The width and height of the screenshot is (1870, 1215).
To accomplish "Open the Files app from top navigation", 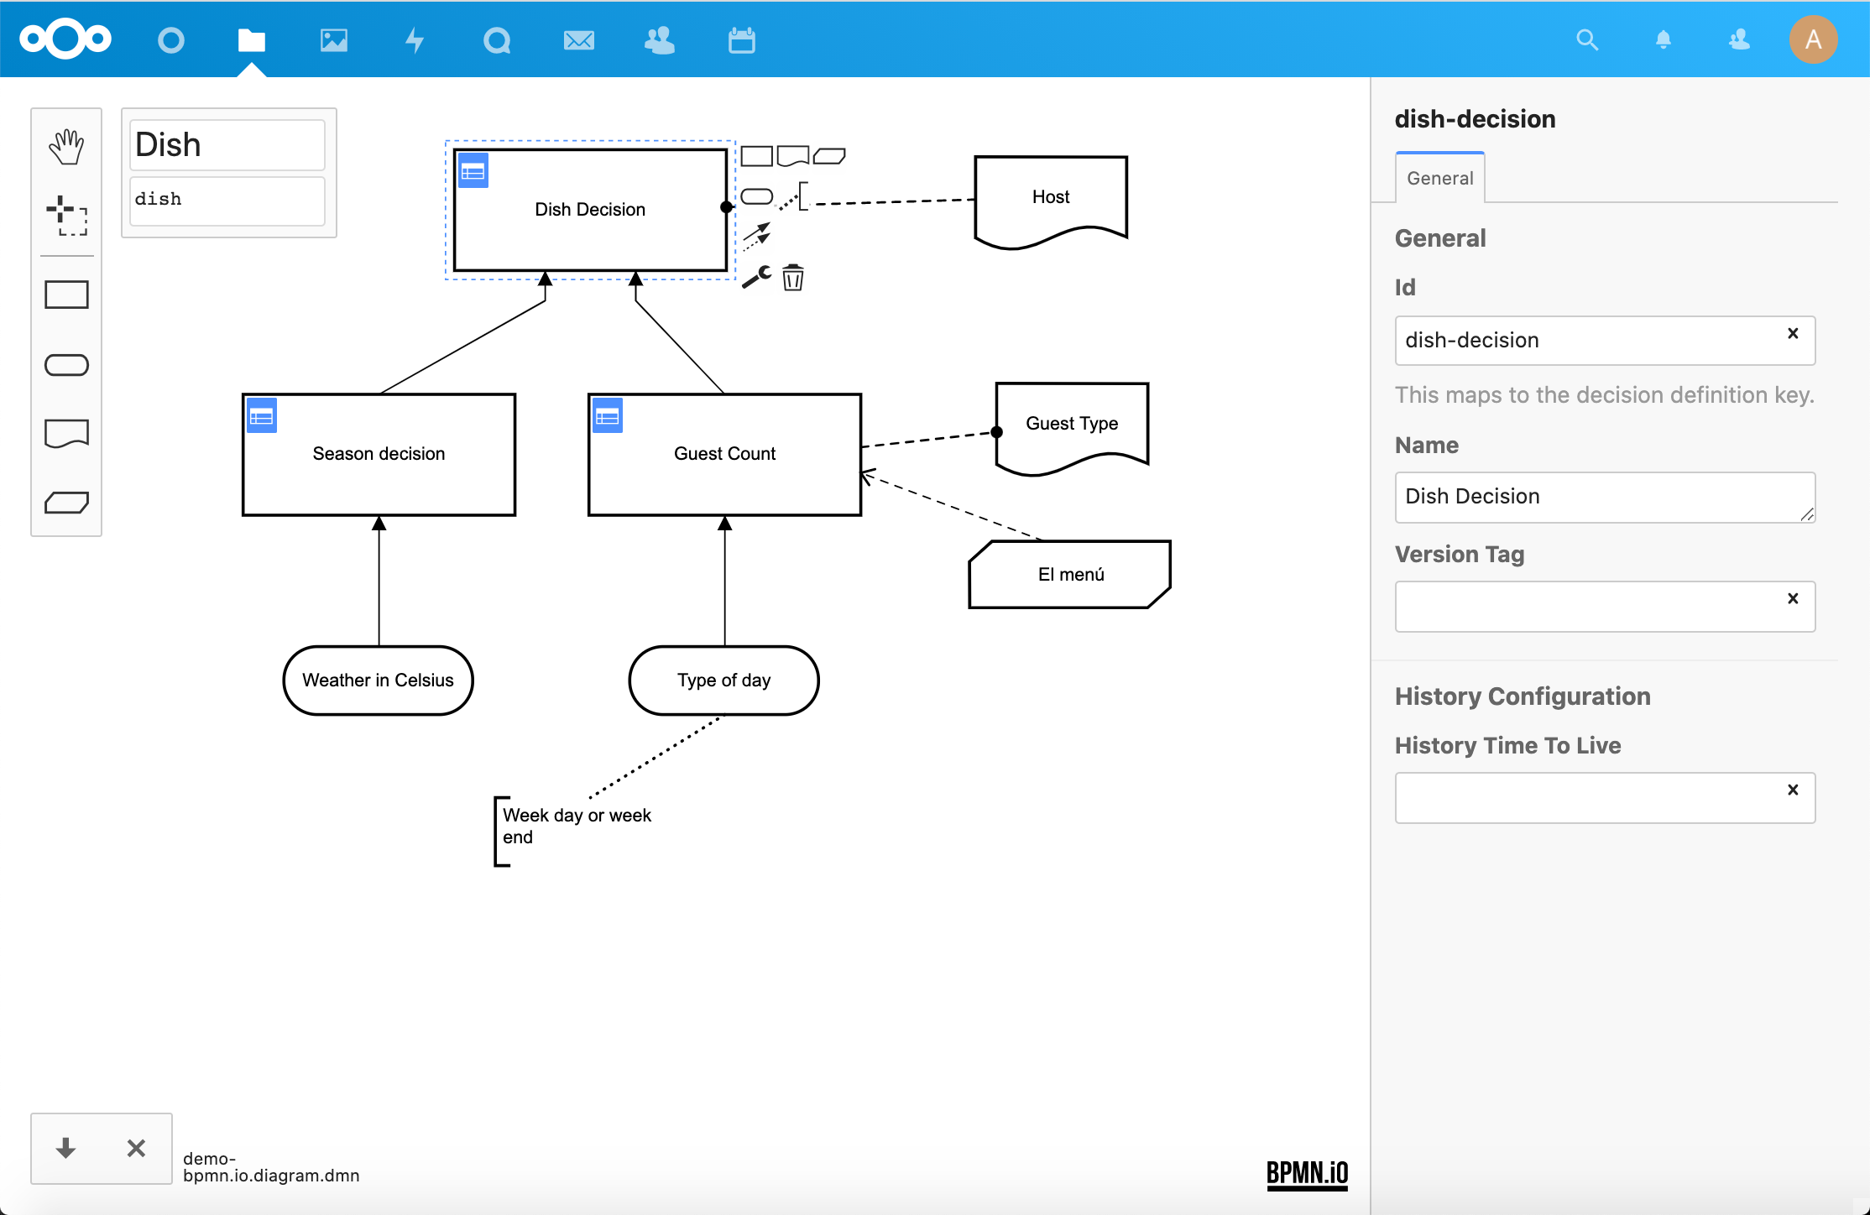I will click(x=251, y=39).
